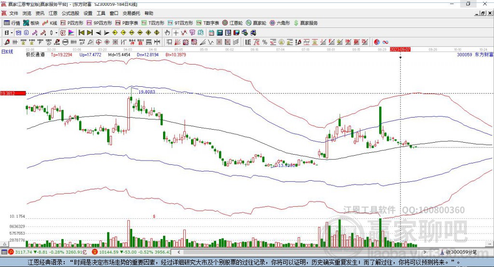Expand the candlestick style dropdown arrow
This screenshot has height=267, width=494.
pyautogui.click(x=56, y=33)
